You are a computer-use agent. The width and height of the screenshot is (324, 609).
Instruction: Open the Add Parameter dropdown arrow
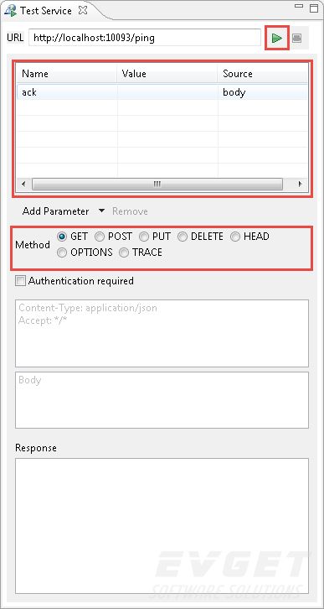(101, 211)
